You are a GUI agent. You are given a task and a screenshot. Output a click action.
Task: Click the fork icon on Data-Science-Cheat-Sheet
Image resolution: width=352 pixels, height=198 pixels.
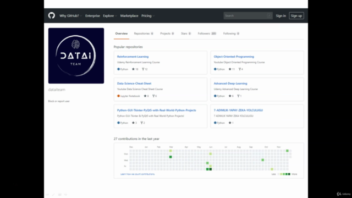[153, 96]
